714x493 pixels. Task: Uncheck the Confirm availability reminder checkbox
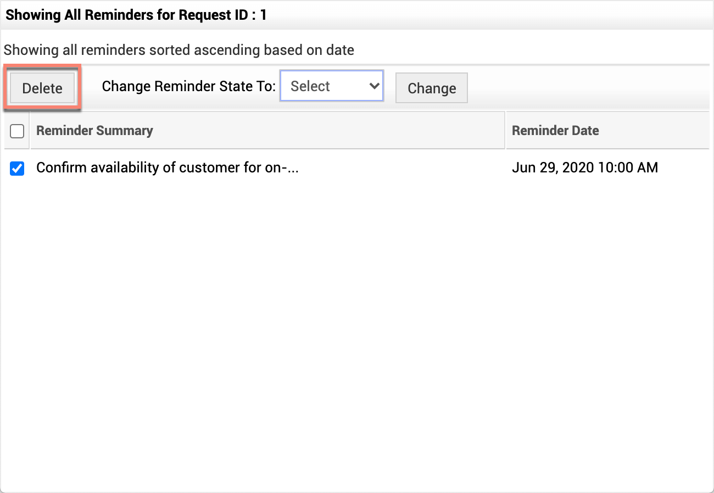coord(17,168)
